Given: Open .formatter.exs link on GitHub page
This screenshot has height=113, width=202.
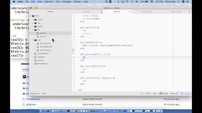Looking at the screenshot, I should coord(33,99).
